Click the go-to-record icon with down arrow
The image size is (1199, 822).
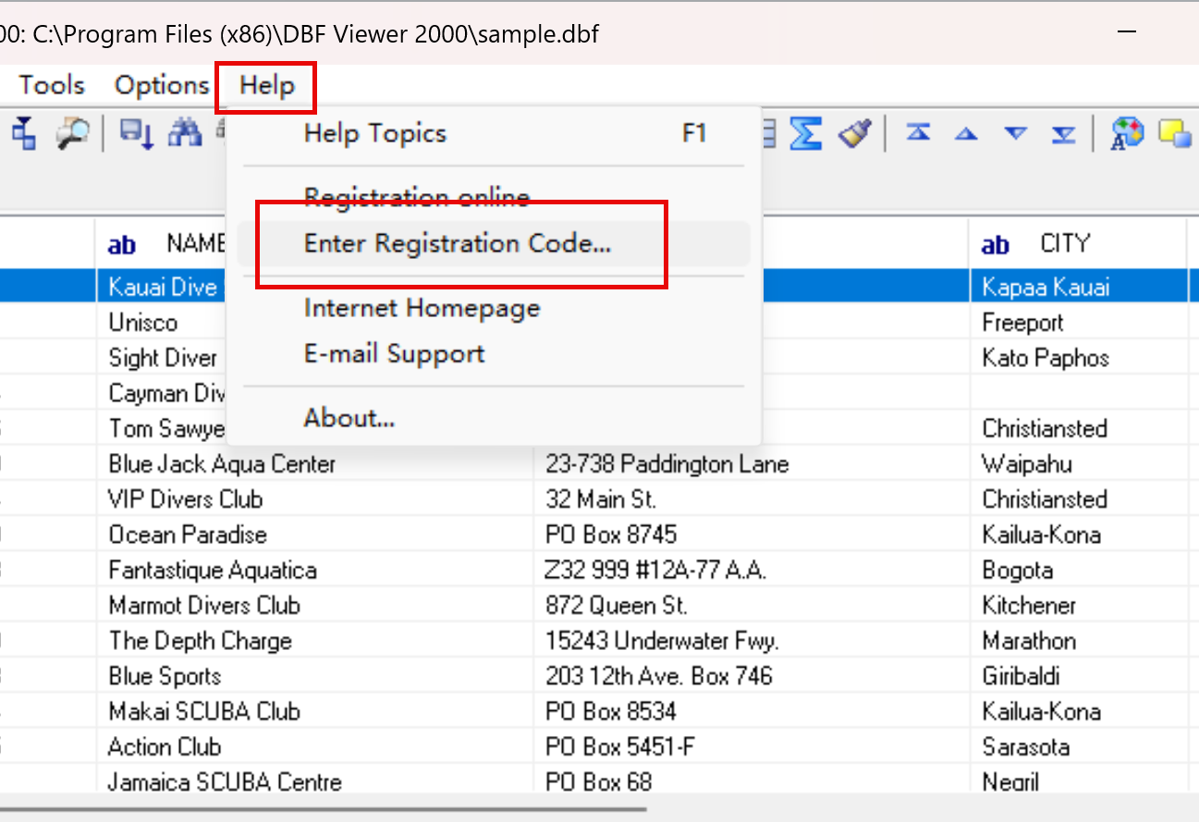[138, 134]
